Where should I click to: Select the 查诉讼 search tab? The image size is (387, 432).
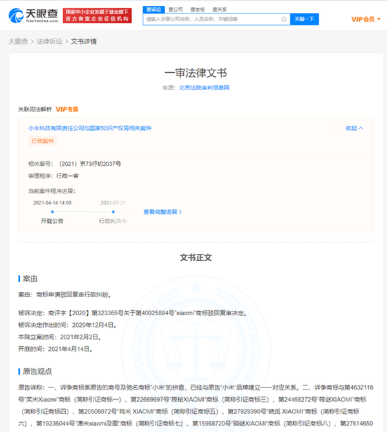click(154, 10)
